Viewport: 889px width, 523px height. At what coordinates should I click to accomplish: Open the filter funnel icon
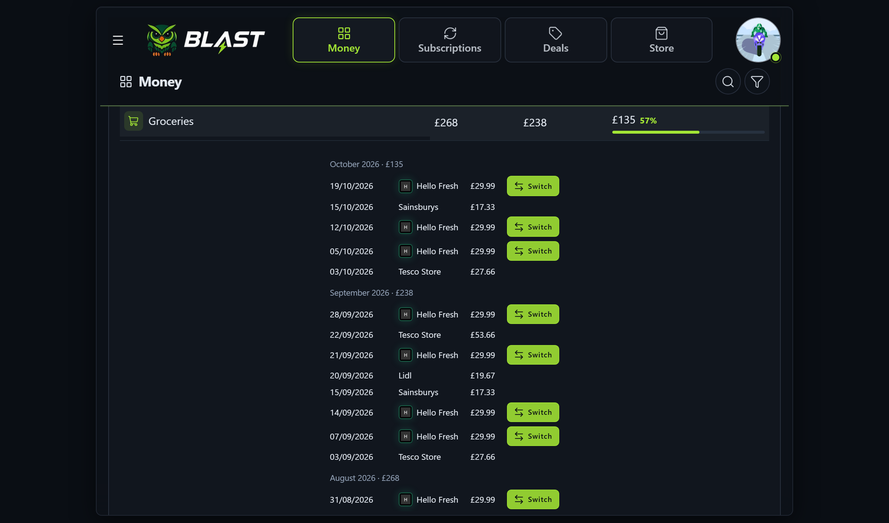757,82
